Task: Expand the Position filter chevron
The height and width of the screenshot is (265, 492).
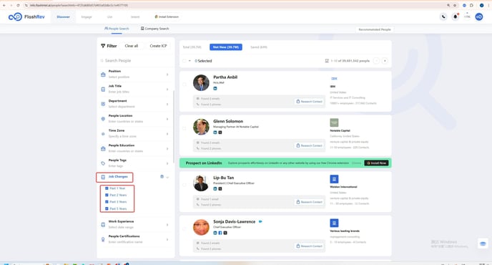Action: [167, 74]
